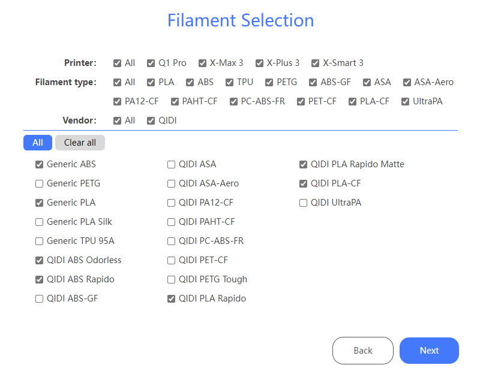Toggle the X-Max 3 printer checkbox
The image size is (480, 368).
point(203,63)
